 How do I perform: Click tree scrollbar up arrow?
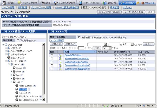click(43, 45)
